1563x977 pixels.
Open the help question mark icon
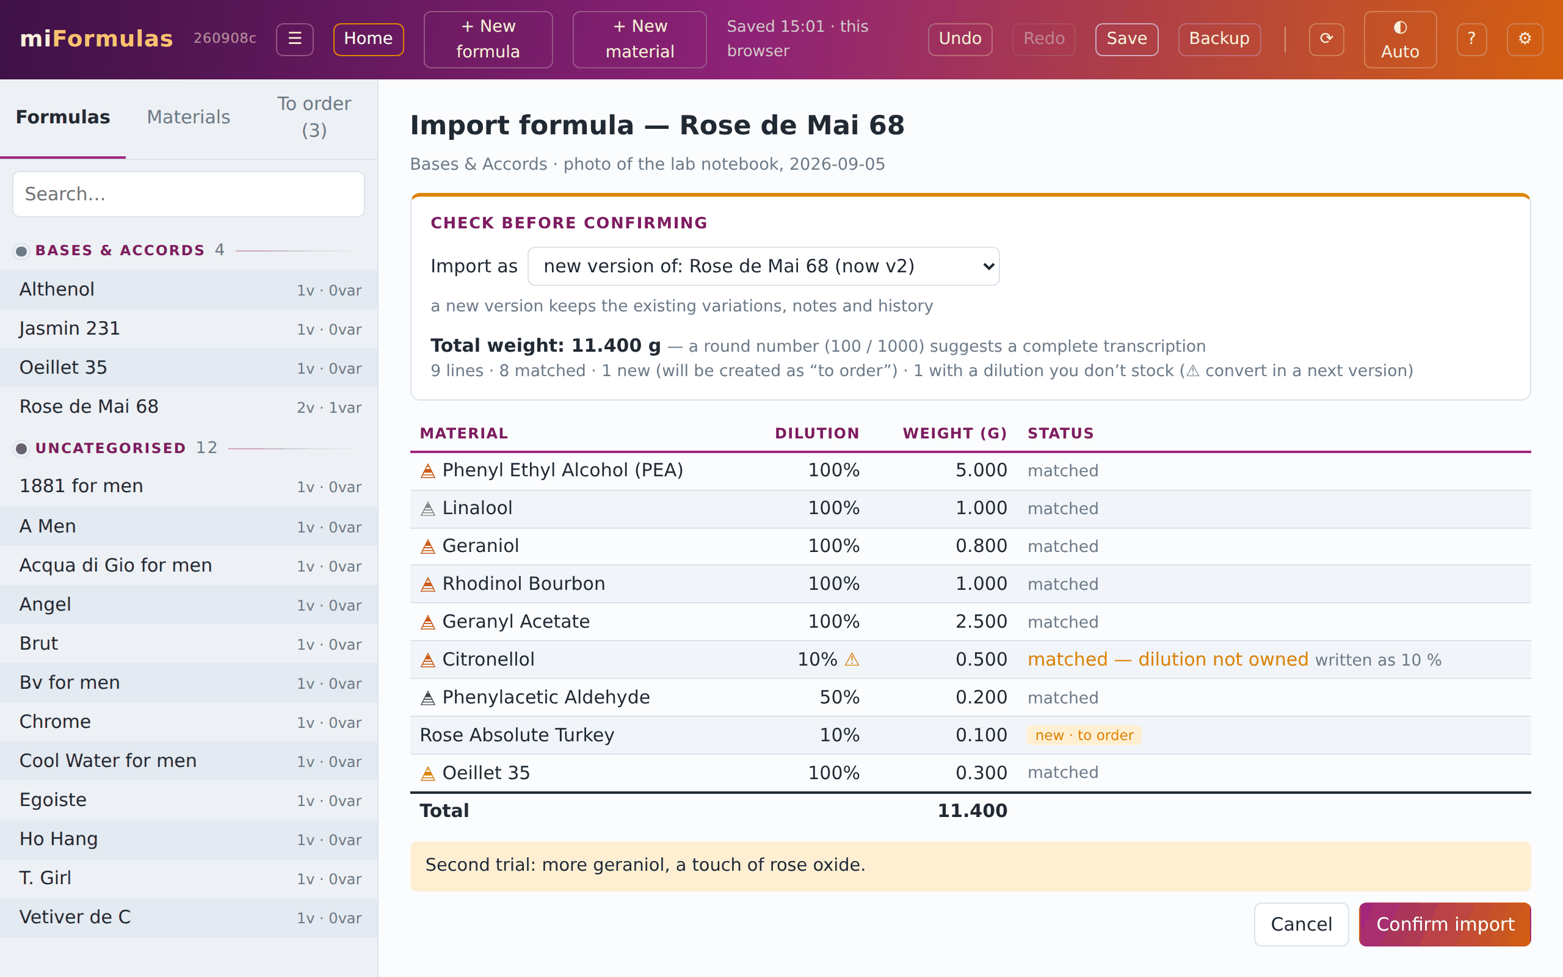point(1471,38)
